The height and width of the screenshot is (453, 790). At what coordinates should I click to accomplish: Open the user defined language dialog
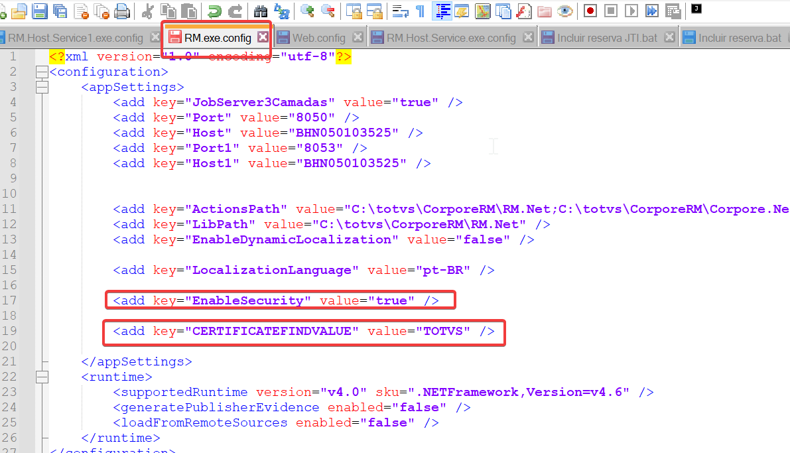pyautogui.click(x=462, y=11)
